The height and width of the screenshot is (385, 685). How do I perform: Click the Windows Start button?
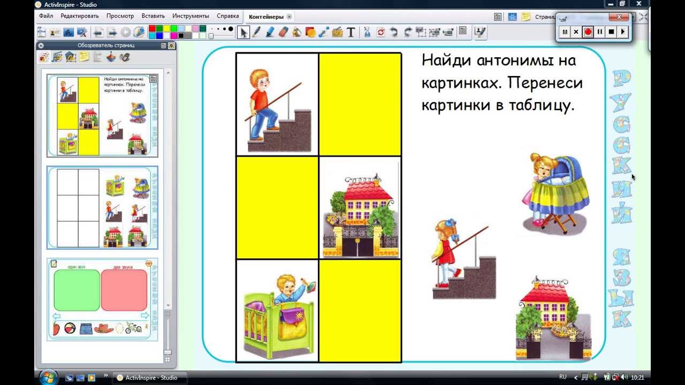tap(48, 377)
